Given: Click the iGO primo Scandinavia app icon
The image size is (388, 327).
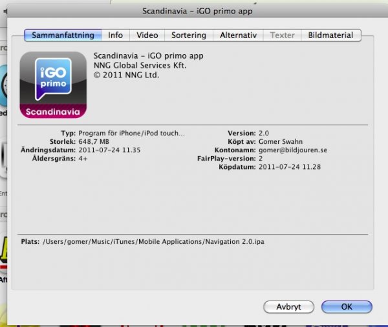Looking at the screenshot, I should [54, 84].
